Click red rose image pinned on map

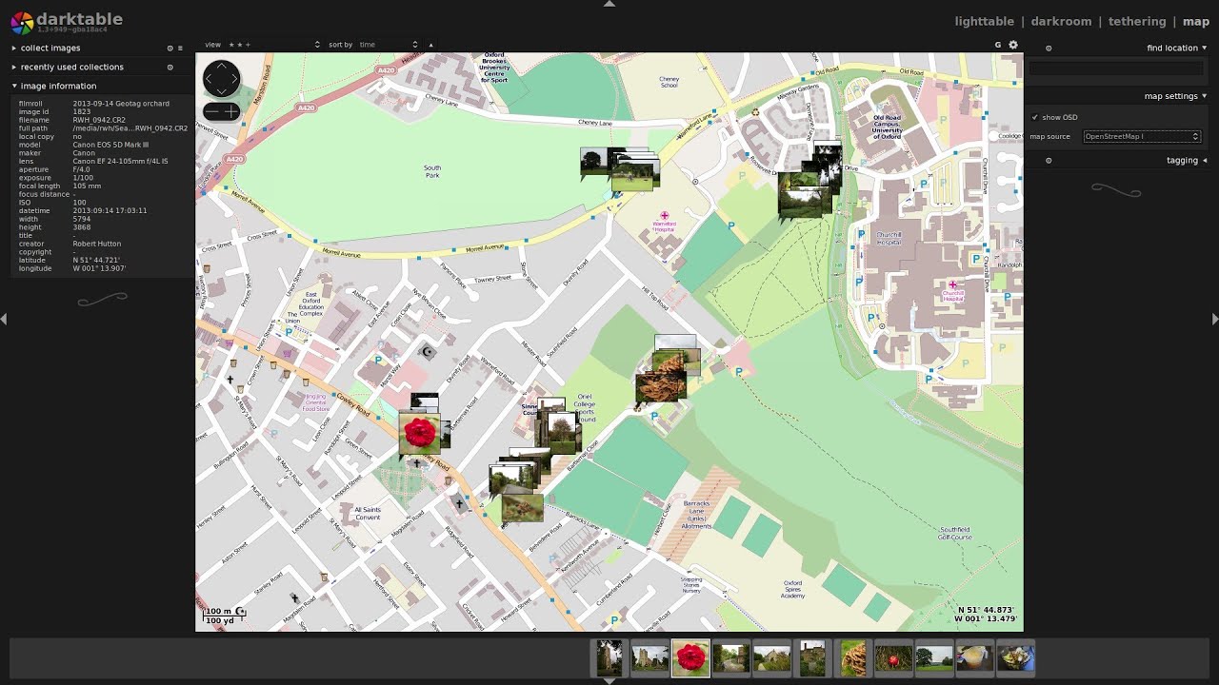[x=419, y=434]
